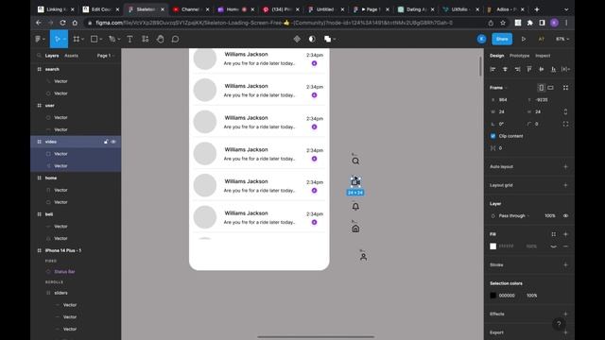The height and width of the screenshot is (340, 605).
Task: Open fill styles icon
Action: click(x=554, y=234)
